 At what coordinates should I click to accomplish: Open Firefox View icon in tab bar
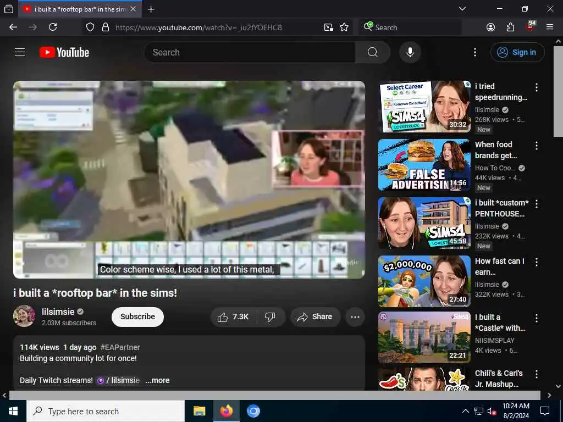pos(9,9)
